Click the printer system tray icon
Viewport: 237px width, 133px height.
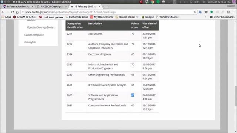tap(163, 2)
